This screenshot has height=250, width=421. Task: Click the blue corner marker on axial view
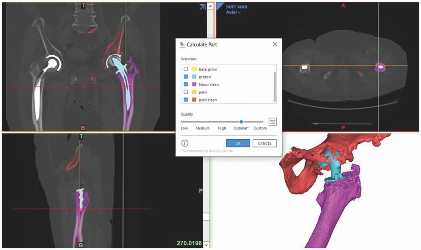(220, 6)
